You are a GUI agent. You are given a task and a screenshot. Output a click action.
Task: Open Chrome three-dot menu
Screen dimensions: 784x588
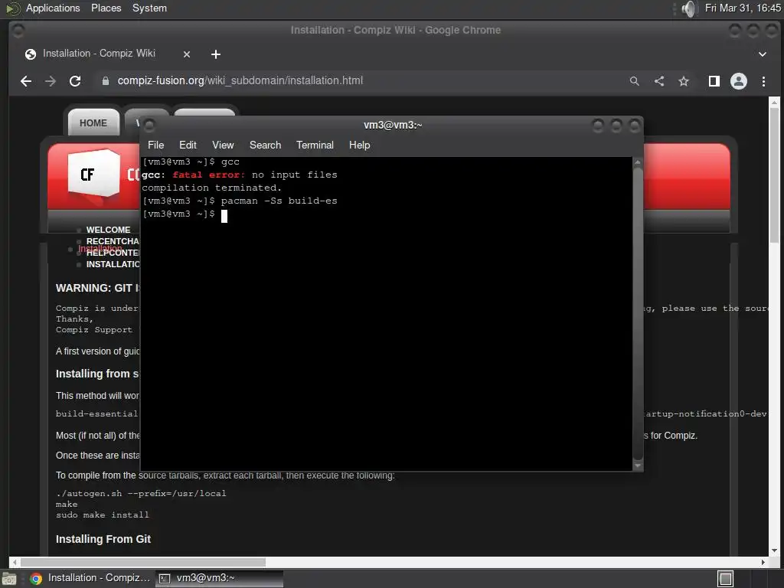click(763, 81)
